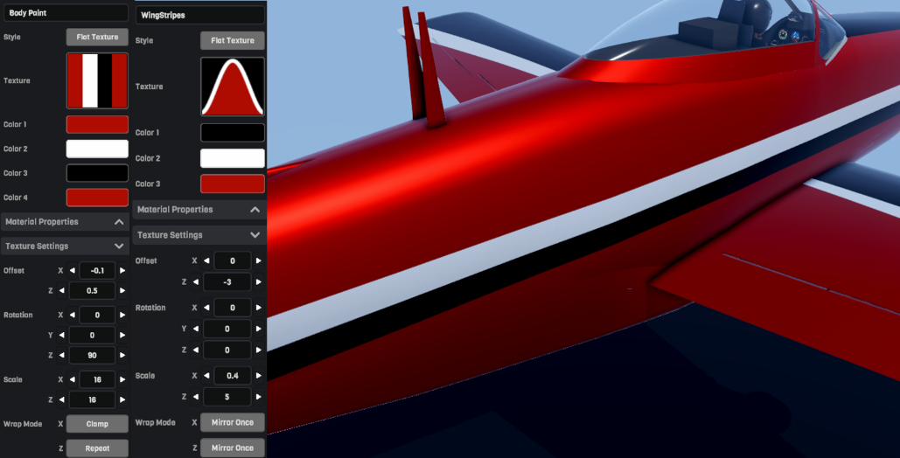Screen dimensions: 900x458
Task: Increase WingStripes Rotation X value
Action: [x=258, y=308]
